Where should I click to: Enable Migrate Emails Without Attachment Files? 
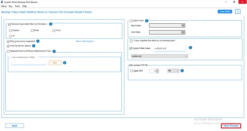click(8, 51)
